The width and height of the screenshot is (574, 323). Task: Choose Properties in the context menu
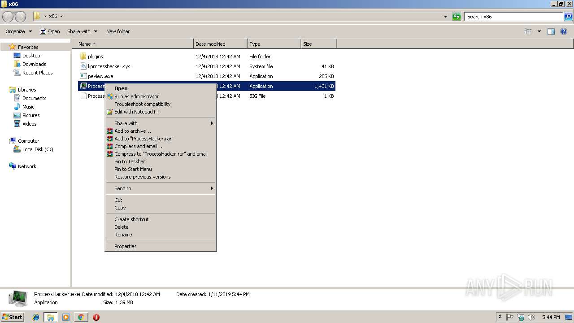(x=161, y=246)
